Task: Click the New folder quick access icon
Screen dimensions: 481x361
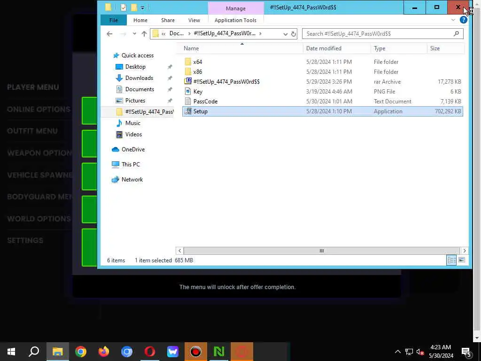Action: (134, 8)
